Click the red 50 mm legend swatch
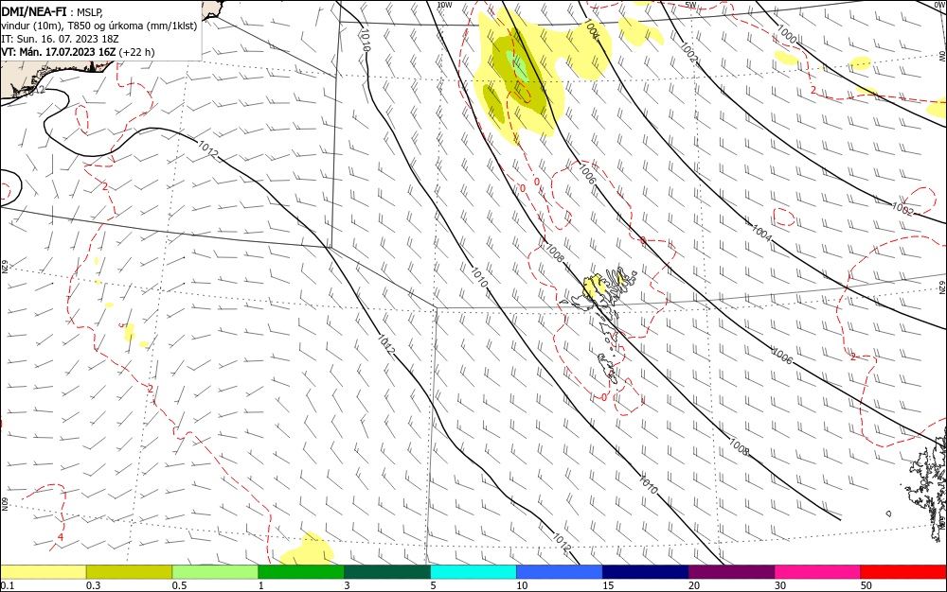Screen dimensions: 947x592 point(903,572)
